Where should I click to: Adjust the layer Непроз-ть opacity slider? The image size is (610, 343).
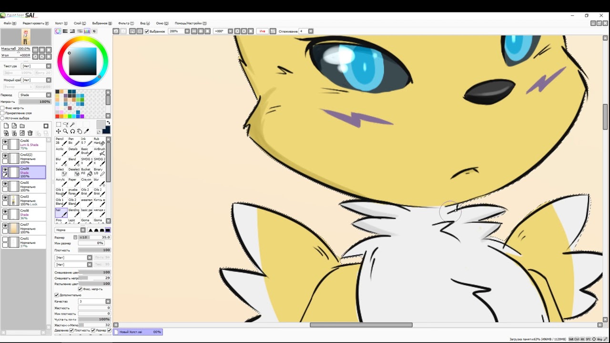coord(35,101)
